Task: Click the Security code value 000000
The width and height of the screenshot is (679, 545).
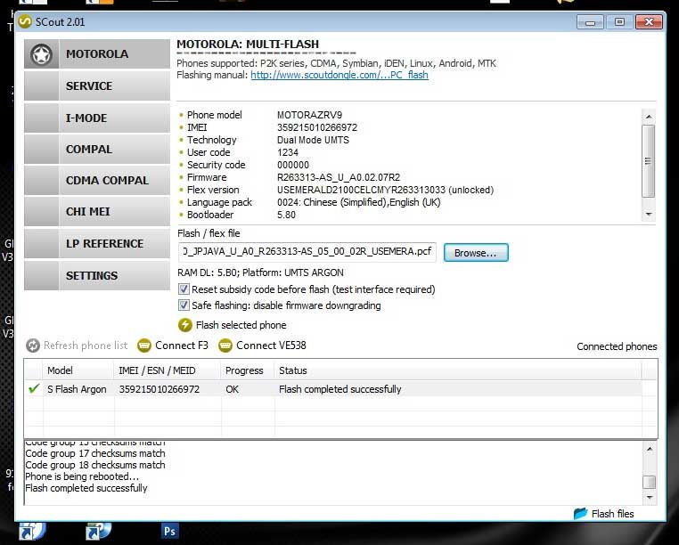Action: [293, 165]
